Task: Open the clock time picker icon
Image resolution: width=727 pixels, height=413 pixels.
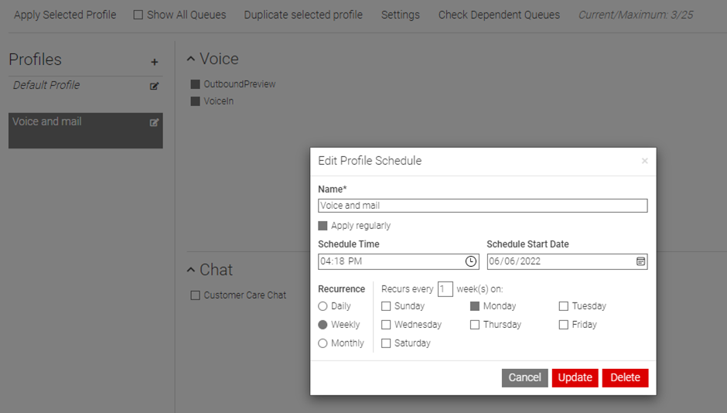Action: (x=470, y=261)
